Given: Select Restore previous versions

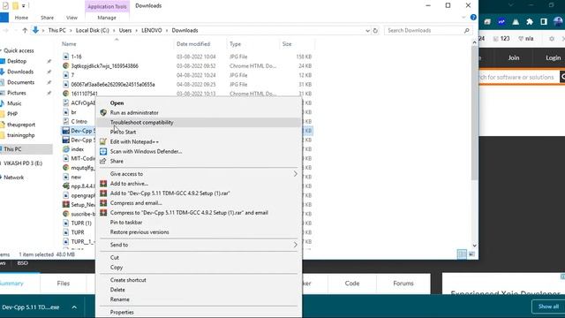Looking at the screenshot, I should coord(139,232).
